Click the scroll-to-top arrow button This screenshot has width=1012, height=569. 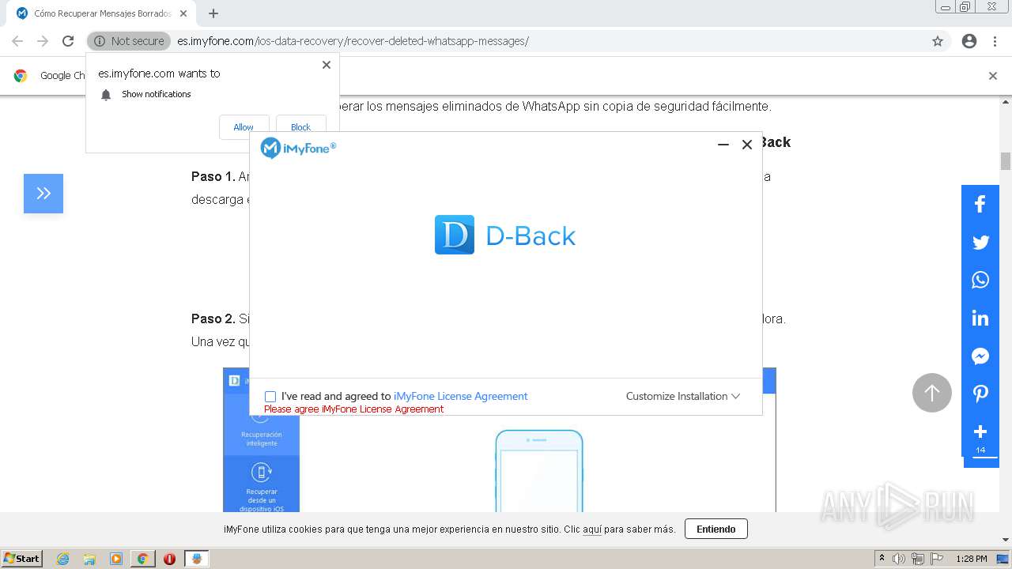[x=932, y=393]
